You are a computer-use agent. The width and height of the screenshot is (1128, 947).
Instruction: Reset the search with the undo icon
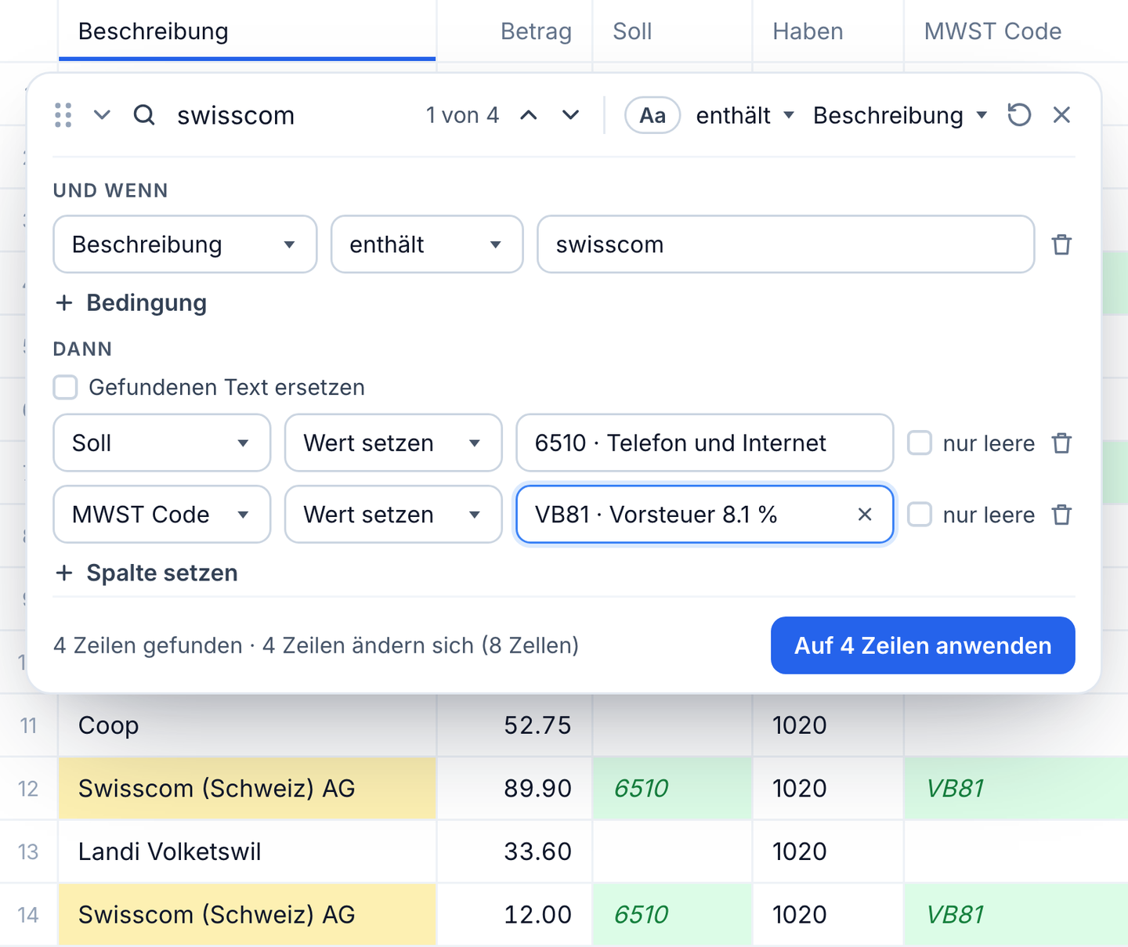(x=1019, y=115)
